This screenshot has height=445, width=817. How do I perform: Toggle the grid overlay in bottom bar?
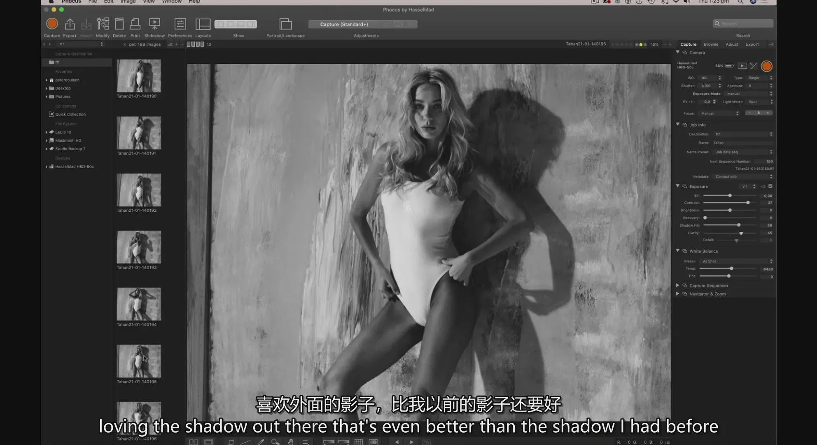pos(359,442)
